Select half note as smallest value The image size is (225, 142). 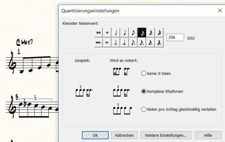pyautogui.click(x=116, y=32)
